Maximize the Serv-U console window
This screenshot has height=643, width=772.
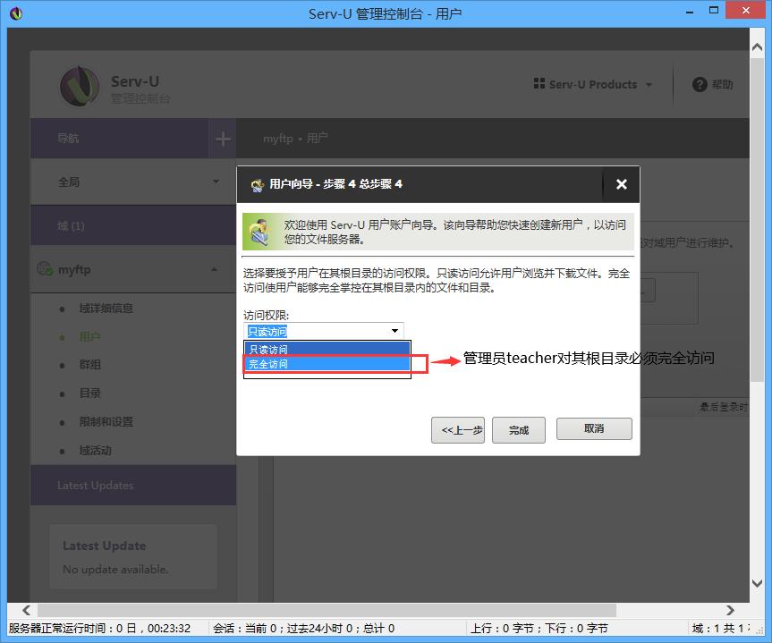click(714, 11)
